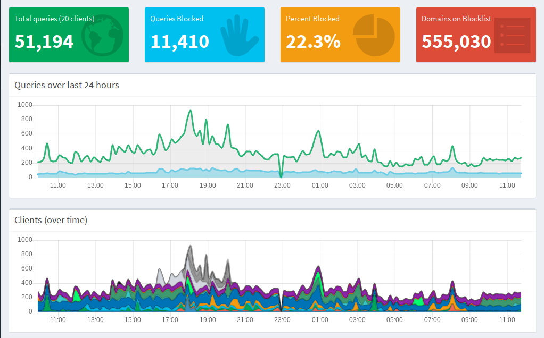Click the 21:00 axis label under Queries chart
Screen dimensions: 544x338
(245, 185)
